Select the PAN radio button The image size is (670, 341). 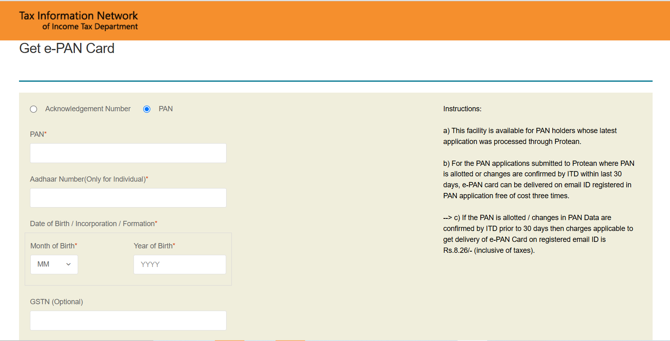pos(147,109)
